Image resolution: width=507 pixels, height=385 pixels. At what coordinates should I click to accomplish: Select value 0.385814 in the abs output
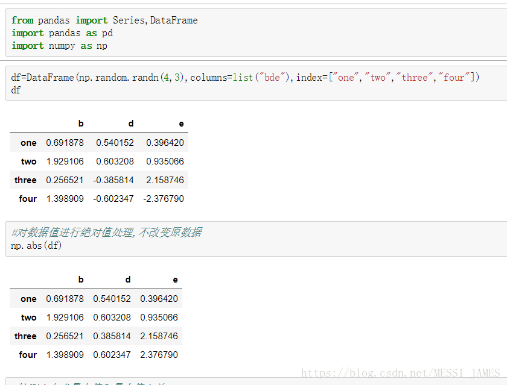point(112,336)
